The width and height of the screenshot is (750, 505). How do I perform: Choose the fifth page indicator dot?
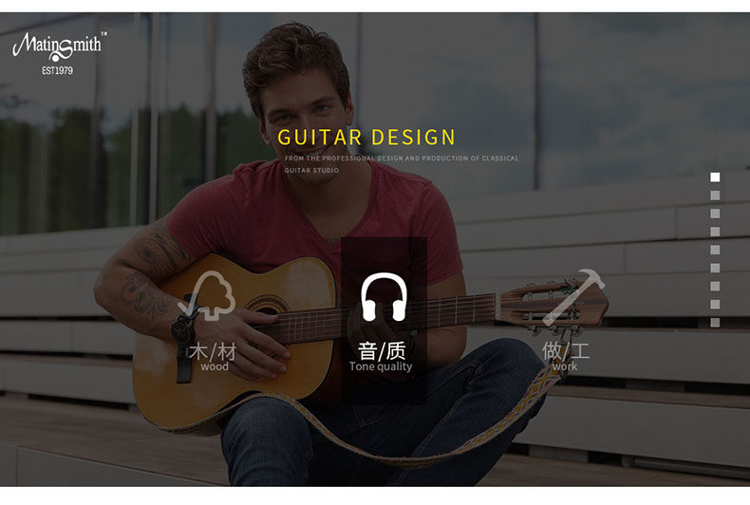point(715,250)
